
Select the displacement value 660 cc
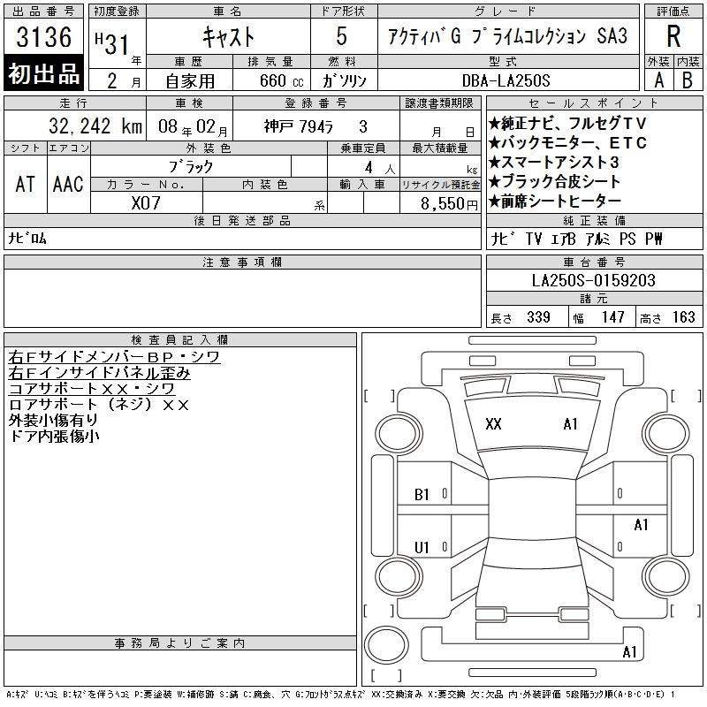coord(281,80)
